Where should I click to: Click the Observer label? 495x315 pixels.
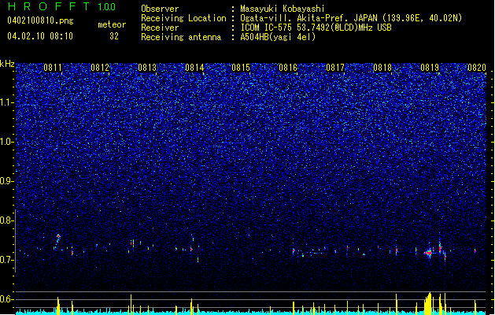tap(160, 9)
